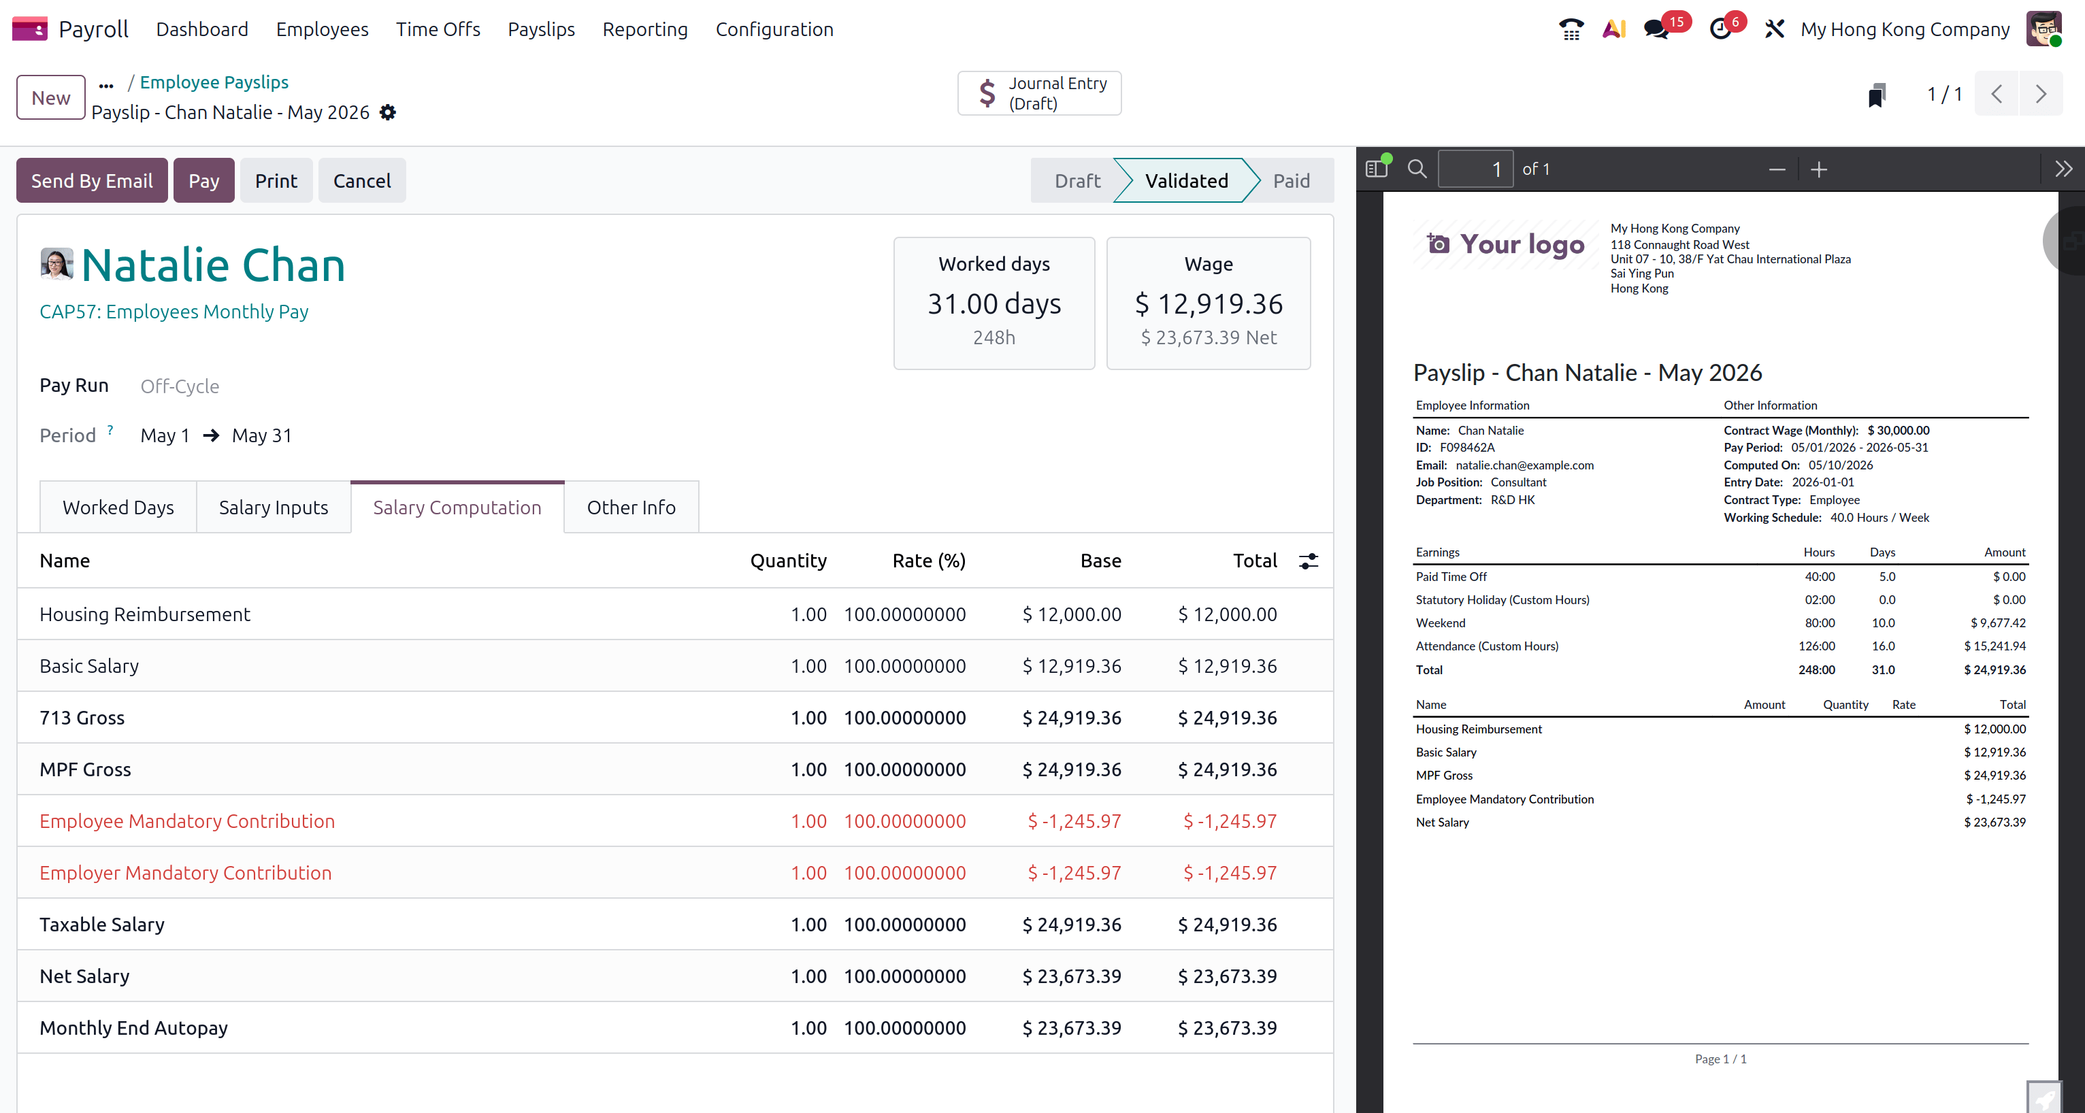Screen dimensions: 2085x1113
Task: Open the column options adjust icon
Action: (x=1309, y=561)
